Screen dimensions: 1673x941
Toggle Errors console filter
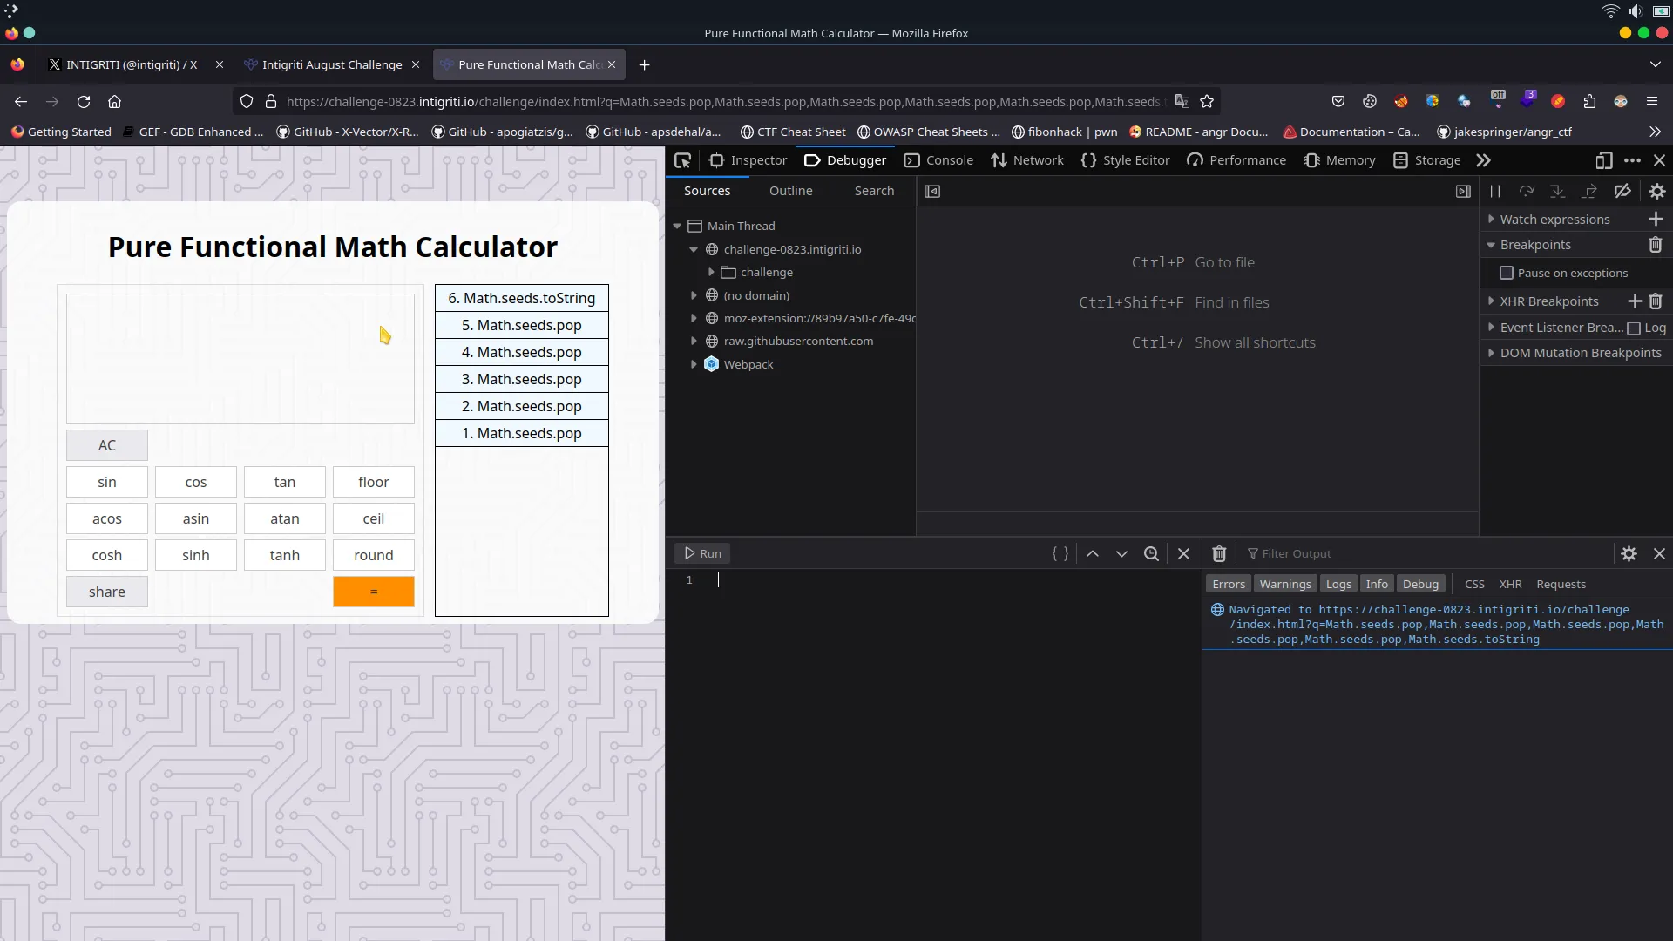(1229, 585)
